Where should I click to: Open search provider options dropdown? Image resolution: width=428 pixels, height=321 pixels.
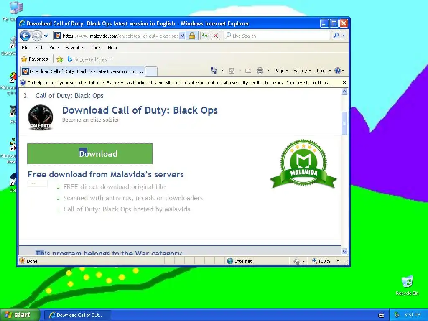click(x=344, y=36)
